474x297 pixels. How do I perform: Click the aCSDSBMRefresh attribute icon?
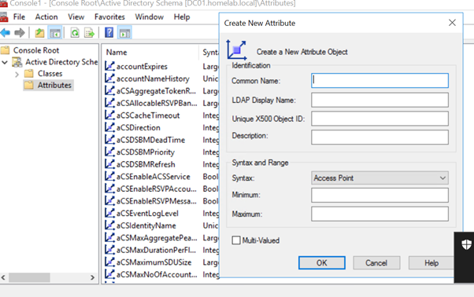pyautogui.click(x=109, y=164)
